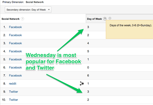Open the Secondary dimension: Day of Week dropdown

28,10
